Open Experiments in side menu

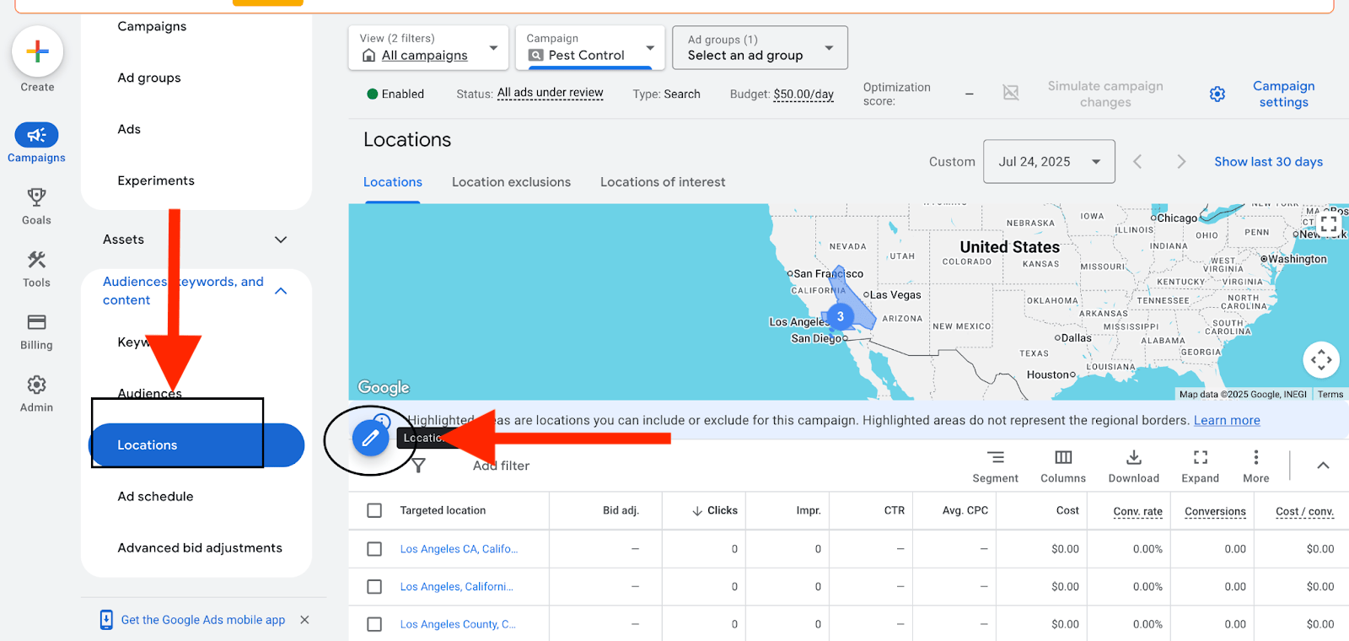point(156,180)
